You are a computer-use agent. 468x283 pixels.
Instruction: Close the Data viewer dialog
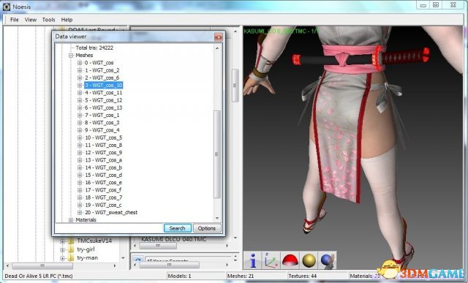219,37
